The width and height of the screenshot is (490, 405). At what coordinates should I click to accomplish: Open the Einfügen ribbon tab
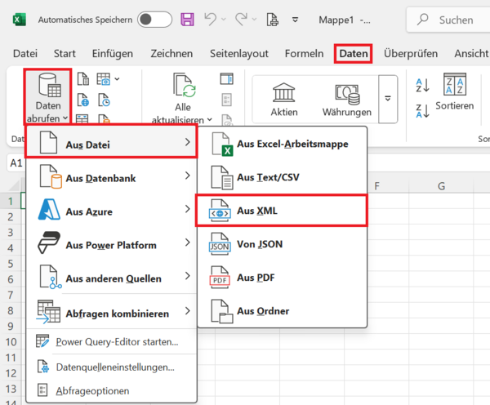click(112, 54)
